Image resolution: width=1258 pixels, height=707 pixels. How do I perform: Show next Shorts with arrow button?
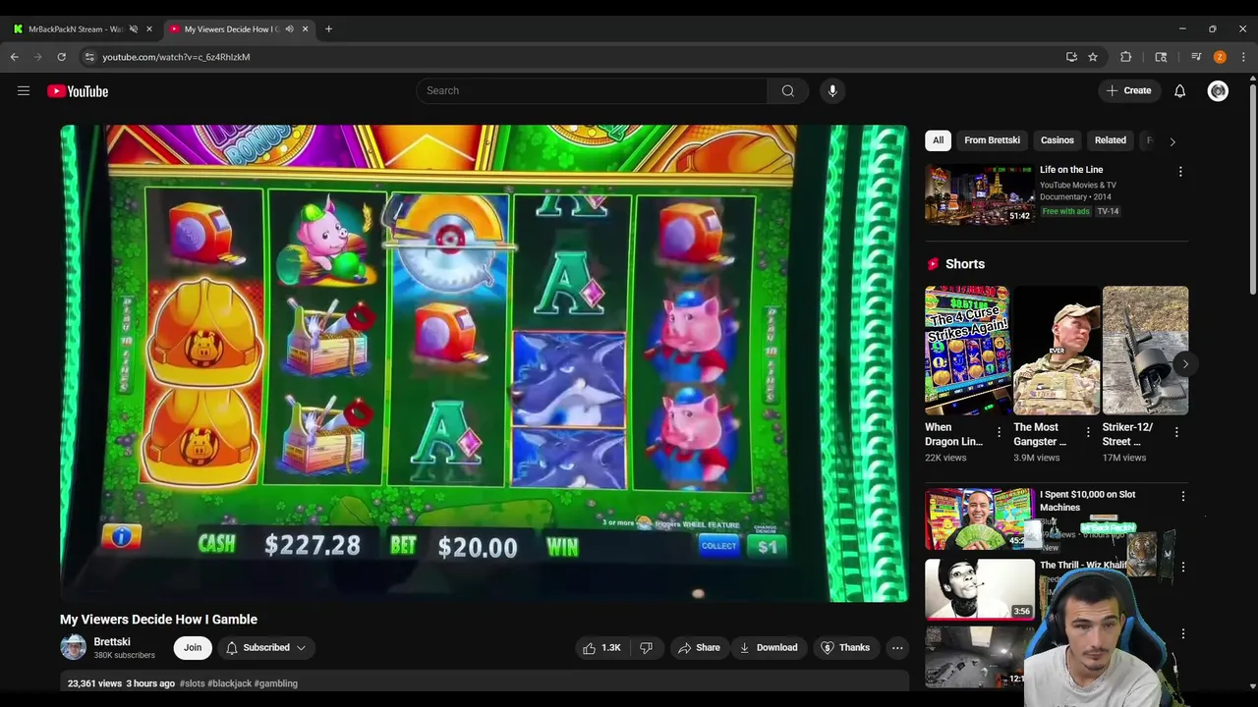point(1185,364)
